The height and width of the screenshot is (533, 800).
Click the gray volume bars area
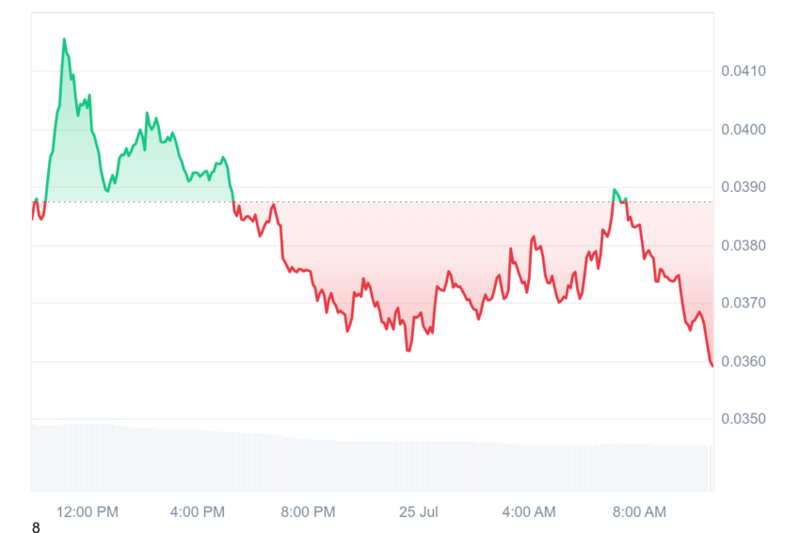373,458
